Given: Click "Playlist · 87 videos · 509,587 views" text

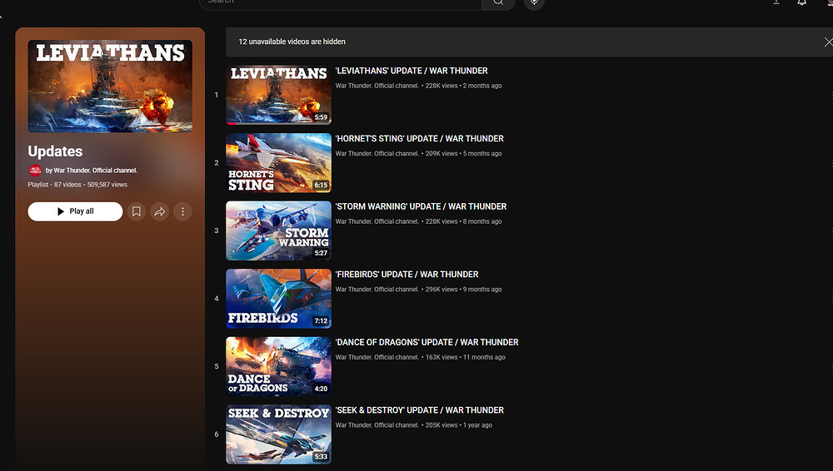Looking at the screenshot, I should [x=77, y=185].
